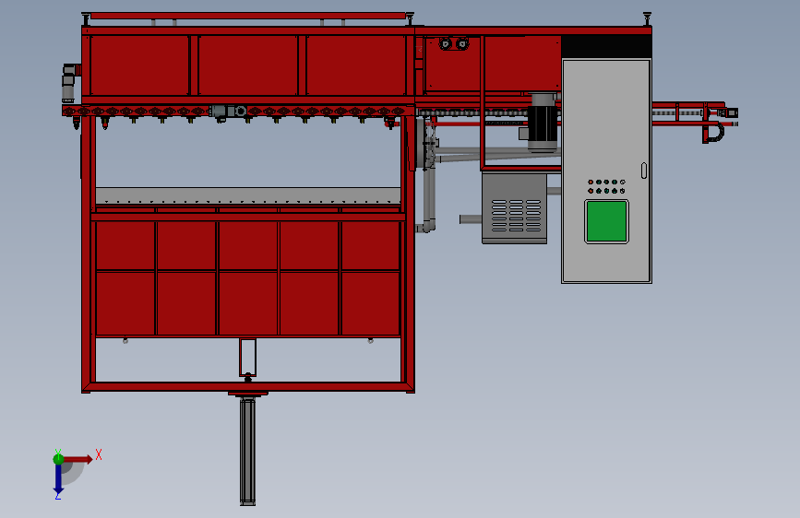The height and width of the screenshot is (518, 800).
Task: Select the hook bracket at the conveyor's right end
Action: (713, 131)
